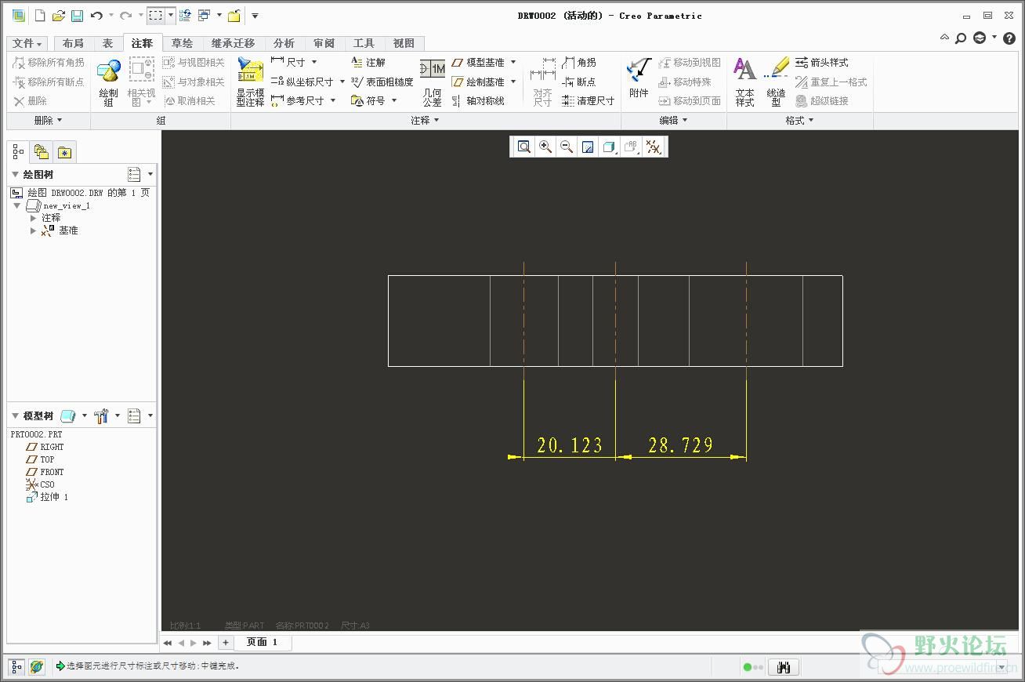Toggle the selection box mode button
The width and height of the screenshot is (1025, 682).
tap(155, 16)
